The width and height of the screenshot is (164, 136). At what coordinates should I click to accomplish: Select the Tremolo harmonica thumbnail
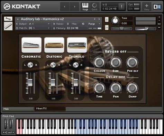pyautogui.click(x=77, y=45)
